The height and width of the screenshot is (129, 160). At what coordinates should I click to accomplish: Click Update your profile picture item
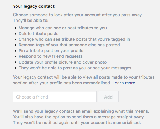(x=62, y=62)
